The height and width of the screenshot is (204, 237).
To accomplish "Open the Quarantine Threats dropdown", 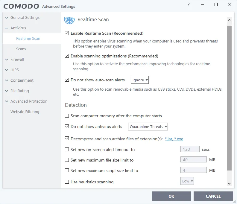I will (148, 127).
